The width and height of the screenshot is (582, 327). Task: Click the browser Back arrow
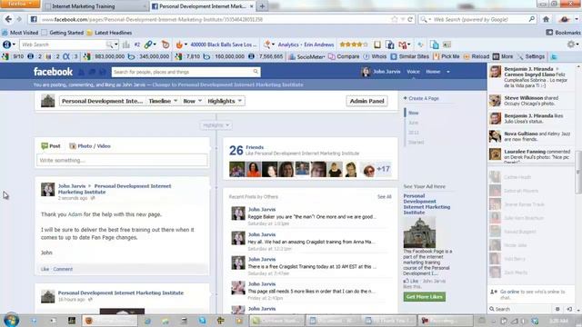8,19
